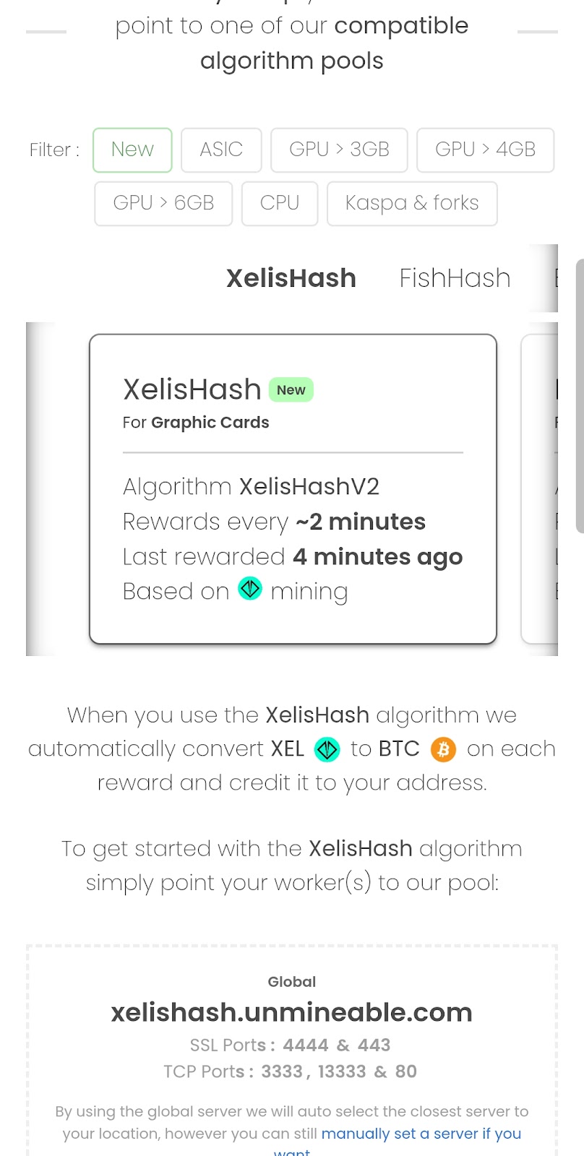Click the partially visible next algorithm card
584x1156 pixels.
(541, 488)
